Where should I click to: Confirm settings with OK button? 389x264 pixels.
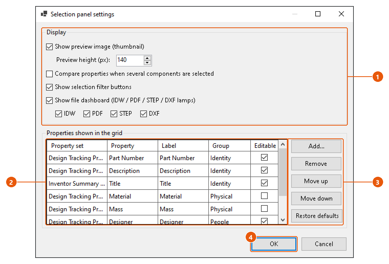tap(274, 244)
